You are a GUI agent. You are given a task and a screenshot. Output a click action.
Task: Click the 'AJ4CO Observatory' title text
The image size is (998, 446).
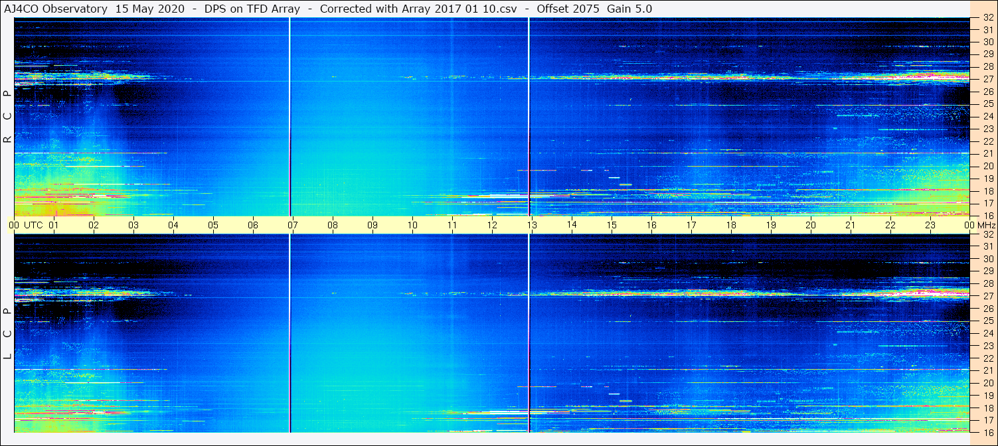pos(57,9)
